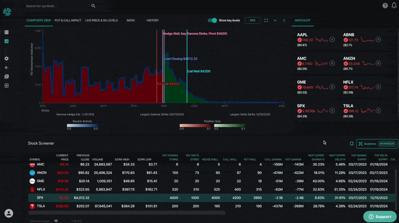Switch to the Composite View tab
Image resolution: width=399 pixels, height=223 pixels.
[39, 20]
